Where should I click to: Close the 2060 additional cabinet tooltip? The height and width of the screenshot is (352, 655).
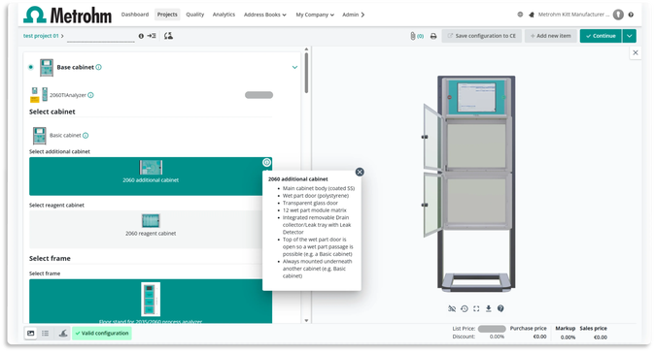(360, 172)
